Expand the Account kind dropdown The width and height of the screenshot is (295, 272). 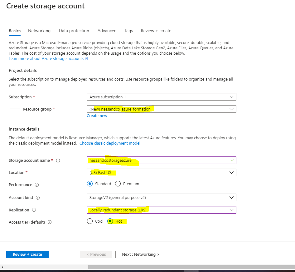pos(162,197)
